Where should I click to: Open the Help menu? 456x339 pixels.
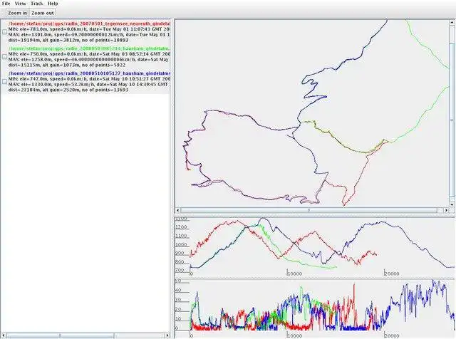click(53, 4)
